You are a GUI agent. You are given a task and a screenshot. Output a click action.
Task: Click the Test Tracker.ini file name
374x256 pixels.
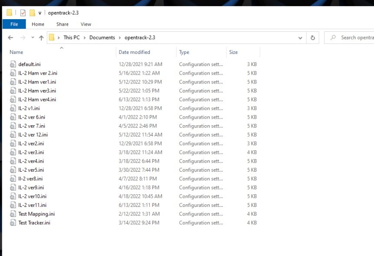34,223
